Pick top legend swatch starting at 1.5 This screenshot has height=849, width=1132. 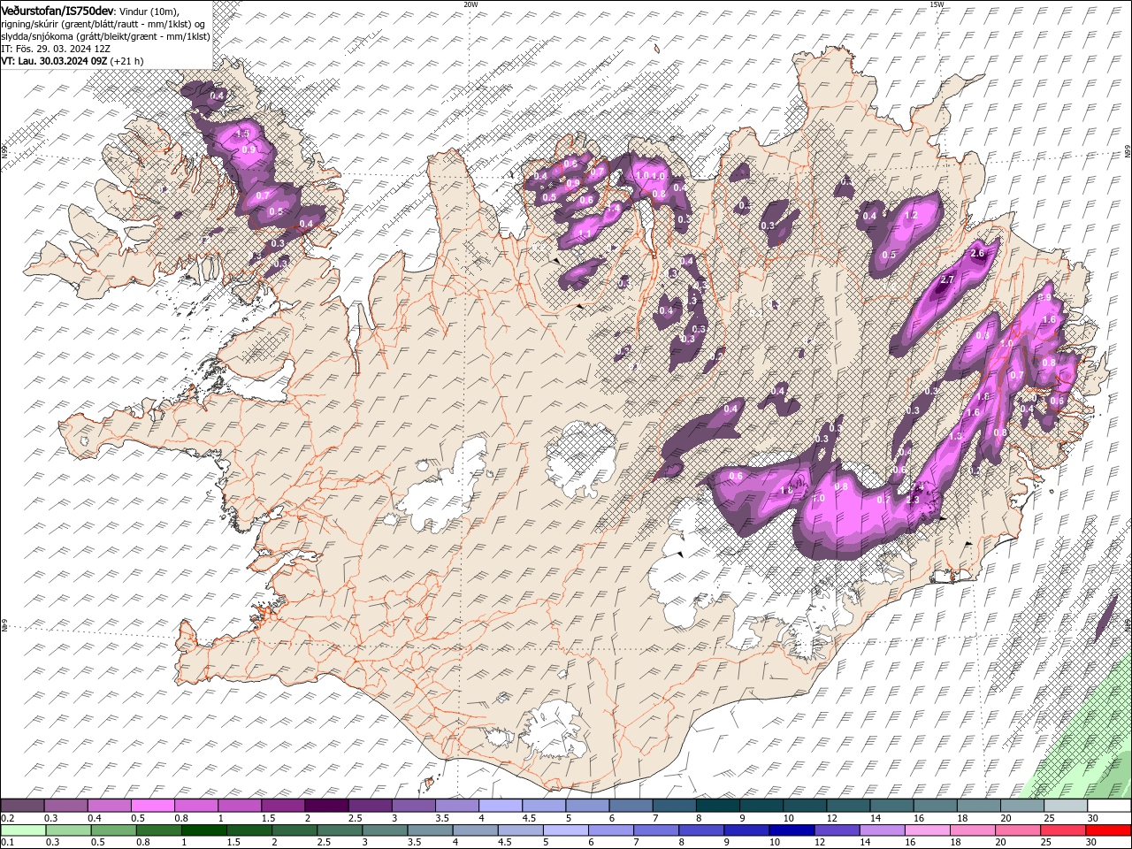click(x=283, y=806)
